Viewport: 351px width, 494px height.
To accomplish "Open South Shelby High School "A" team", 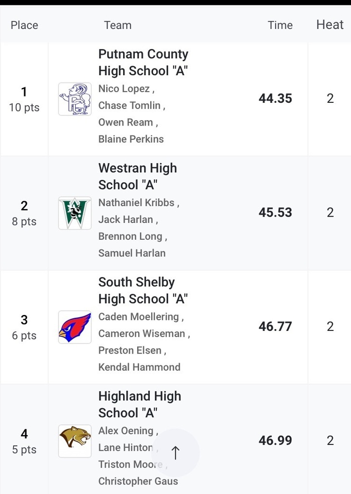I will tap(143, 290).
